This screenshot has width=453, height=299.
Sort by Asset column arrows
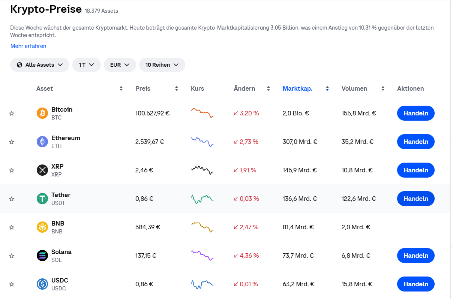(121, 89)
